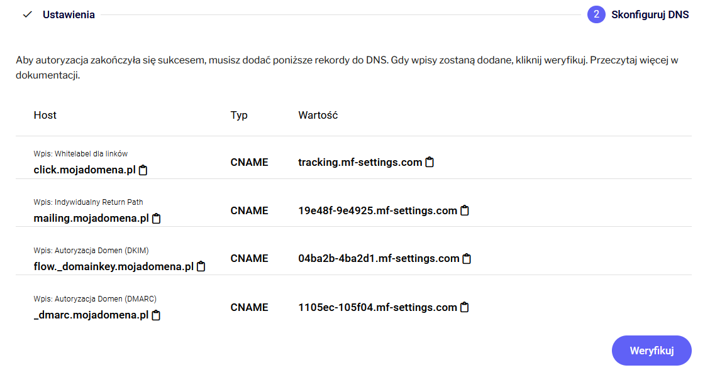Open the dokumentacji reference text
This screenshot has height=370, width=710.
coord(47,76)
